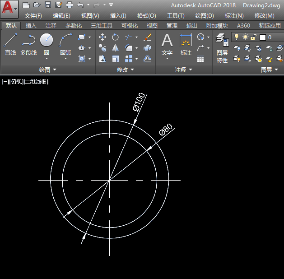Click the white layer color swatch

(262, 37)
